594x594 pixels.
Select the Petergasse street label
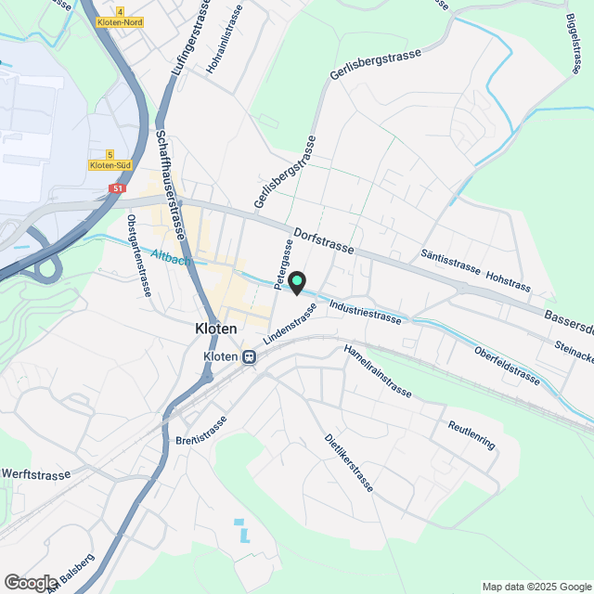(x=283, y=265)
